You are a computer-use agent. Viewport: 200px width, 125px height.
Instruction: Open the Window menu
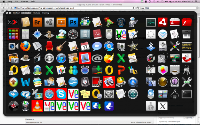(24, 2)
